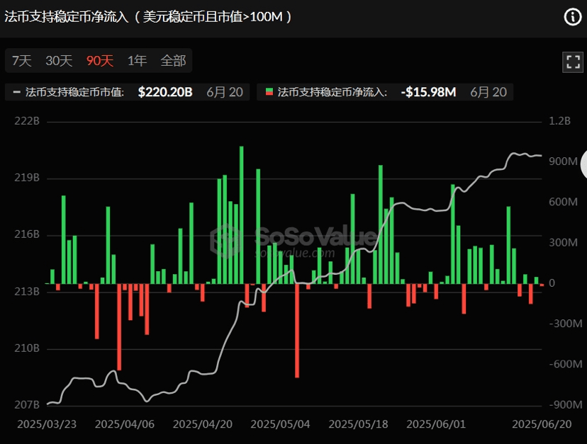Click the 1.2B right axis label
Viewport: 587px width, 444px height.
(x=559, y=121)
